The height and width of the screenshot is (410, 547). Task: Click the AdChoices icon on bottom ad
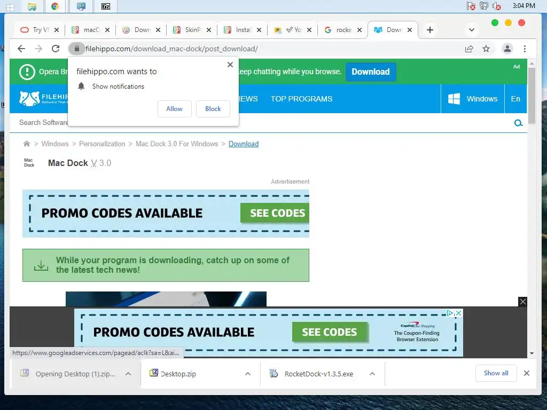(450, 313)
